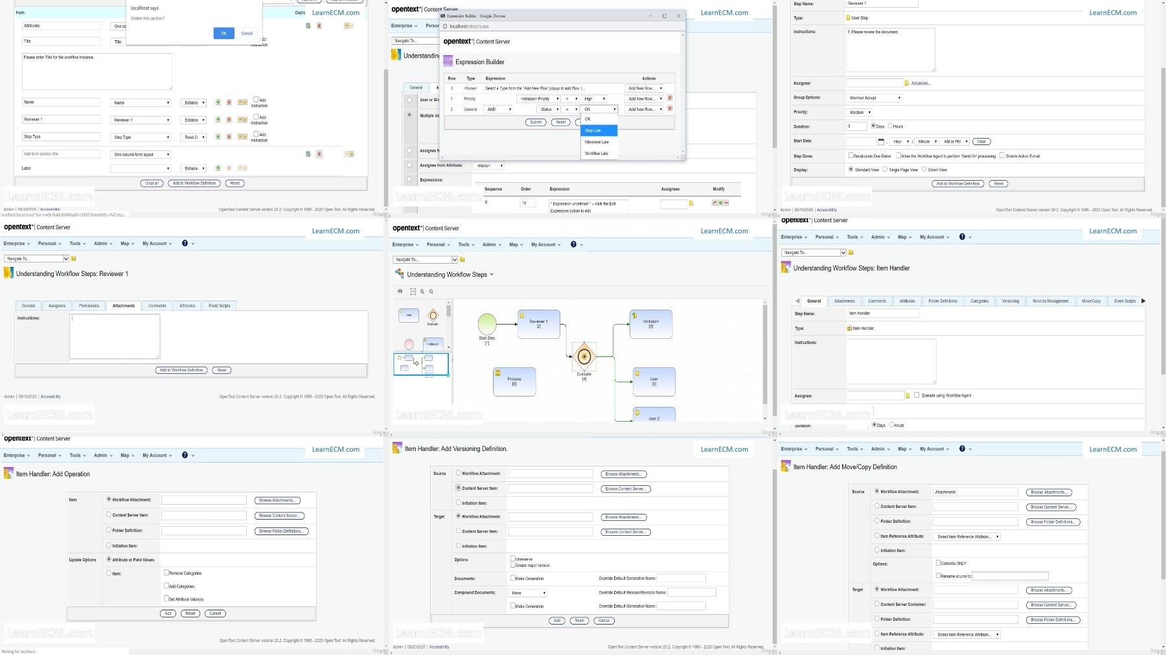Select the green Start Step circle
This screenshot has height=655, width=1166.
[487, 324]
